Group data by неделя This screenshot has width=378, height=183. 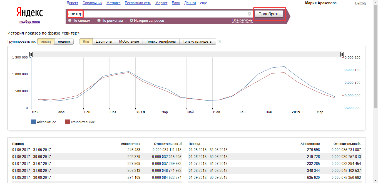pos(64,42)
